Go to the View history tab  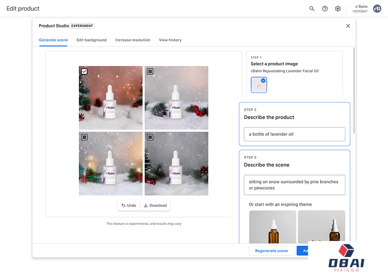point(170,40)
